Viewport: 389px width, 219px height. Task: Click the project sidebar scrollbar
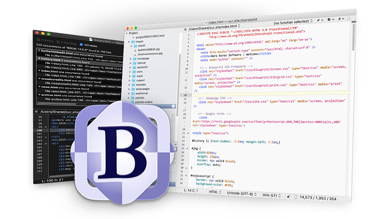point(177,84)
